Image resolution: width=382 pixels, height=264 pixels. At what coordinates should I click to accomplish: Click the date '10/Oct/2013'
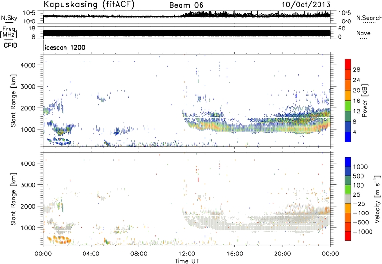tap(306, 5)
